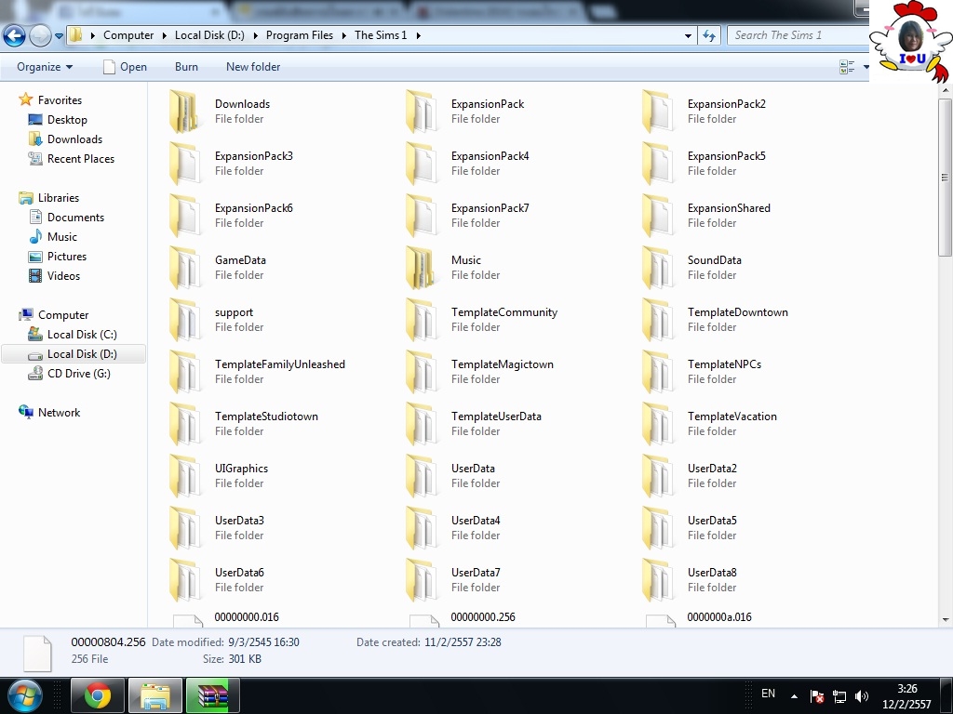
Task: Click the Burn toolbar button
Action: (x=186, y=67)
